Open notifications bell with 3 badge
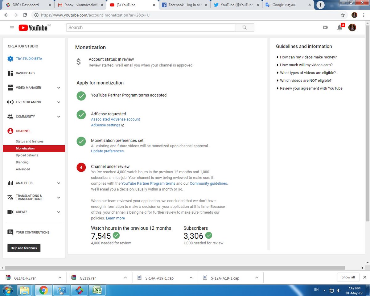The height and width of the screenshot is (296, 370). (x=340, y=28)
